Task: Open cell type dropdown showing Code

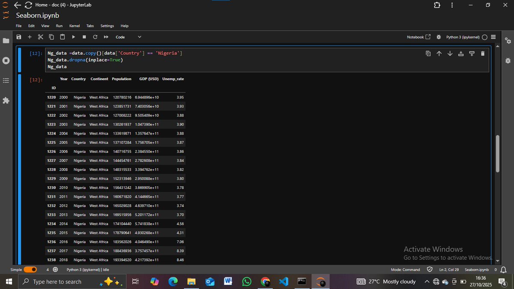Action: click(128, 37)
